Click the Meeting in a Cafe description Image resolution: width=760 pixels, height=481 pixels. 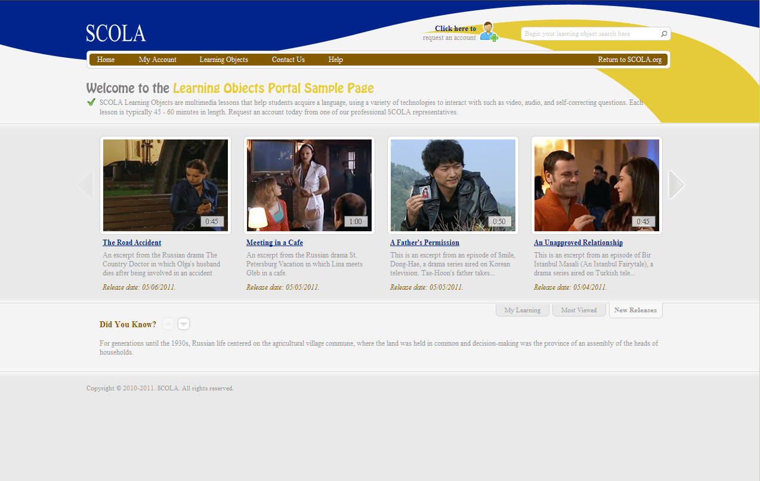[x=304, y=264]
